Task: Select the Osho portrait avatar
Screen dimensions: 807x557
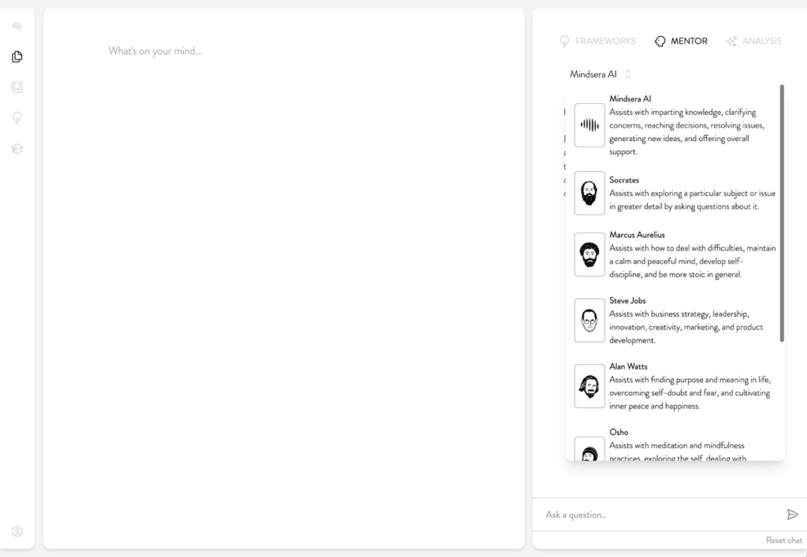Action: click(x=589, y=449)
